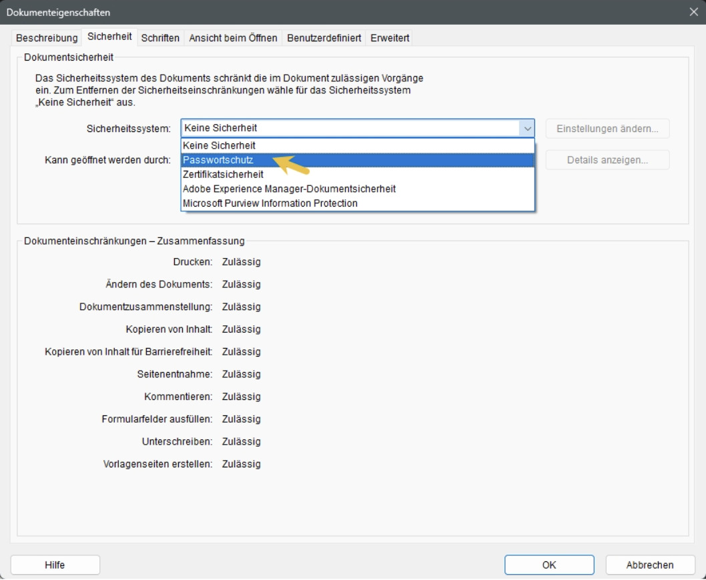Select the Sicherheit tab
The width and height of the screenshot is (706, 580).
pos(110,37)
